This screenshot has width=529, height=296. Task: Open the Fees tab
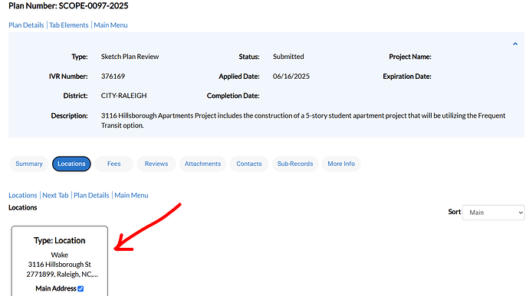pyautogui.click(x=114, y=164)
